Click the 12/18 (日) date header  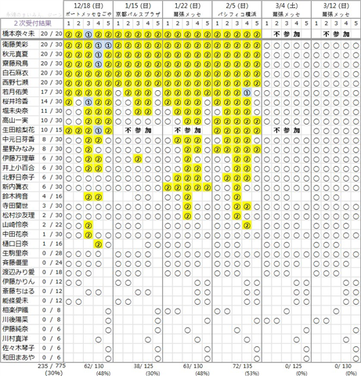point(88,5)
